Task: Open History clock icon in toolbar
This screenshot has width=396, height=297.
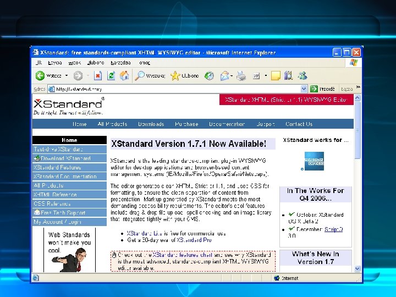Action: click(209, 75)
